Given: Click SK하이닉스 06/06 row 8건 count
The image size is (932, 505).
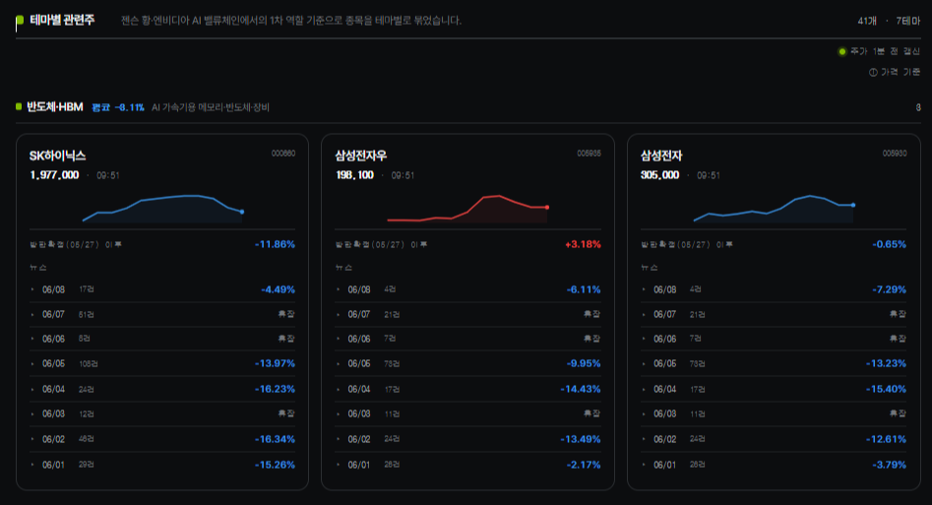Looking at the screenshot, I should 85,339.
